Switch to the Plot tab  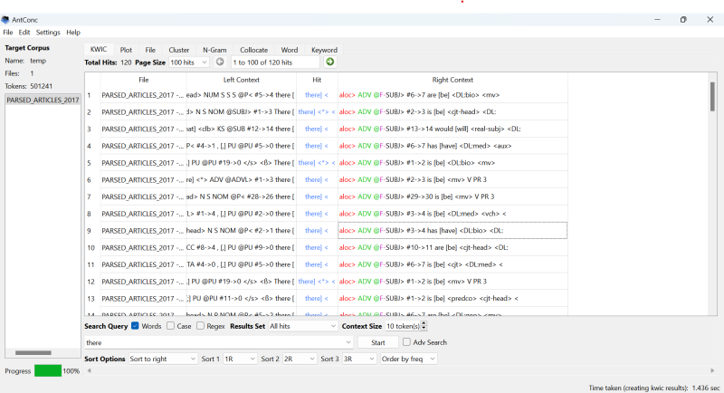coord(126,50)
